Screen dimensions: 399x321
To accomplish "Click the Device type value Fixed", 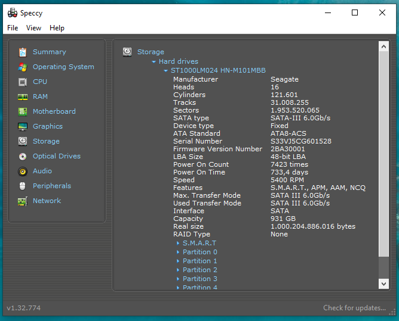I will [x=279, y=126].
